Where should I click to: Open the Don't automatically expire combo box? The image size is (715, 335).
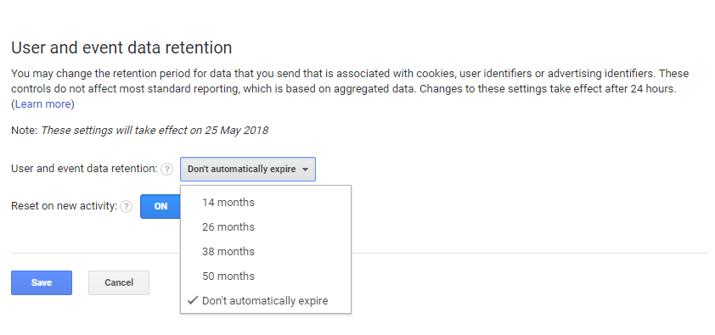click(248, 170)
